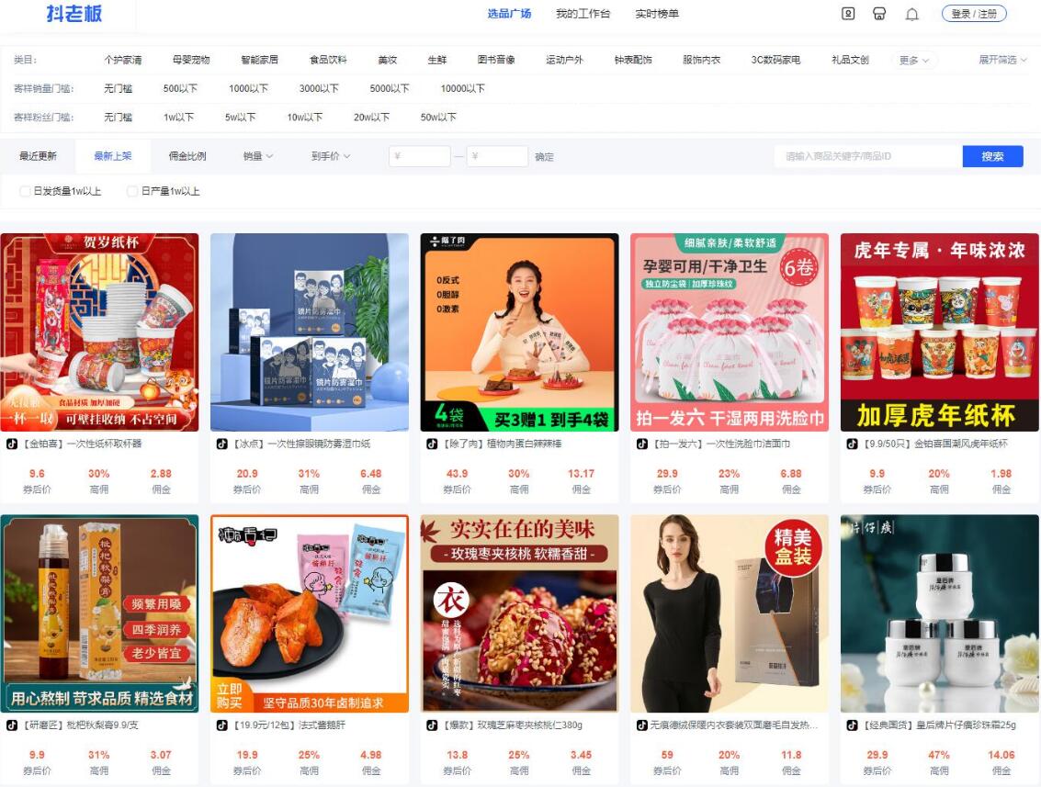Switch to 选品广场 tab

pos(509,13)
